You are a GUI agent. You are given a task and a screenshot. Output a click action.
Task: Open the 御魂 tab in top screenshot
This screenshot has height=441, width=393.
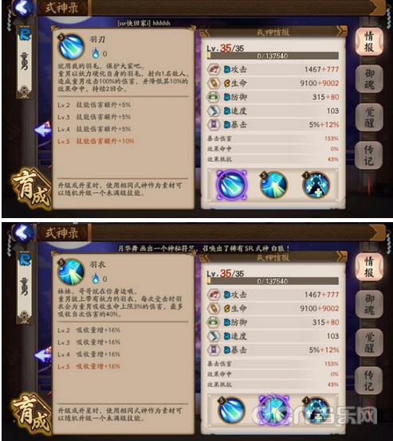369,79
